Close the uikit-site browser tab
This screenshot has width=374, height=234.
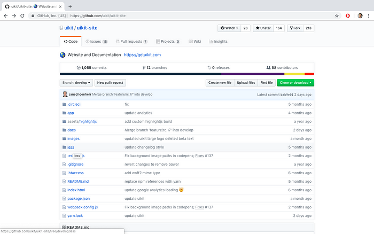(60, 6)
